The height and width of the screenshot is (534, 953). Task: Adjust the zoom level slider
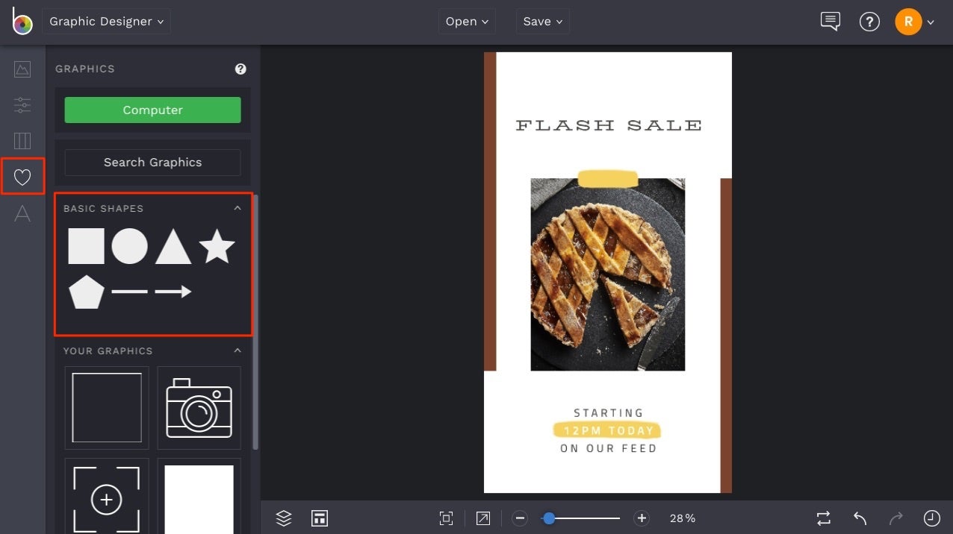pos(550,518)
